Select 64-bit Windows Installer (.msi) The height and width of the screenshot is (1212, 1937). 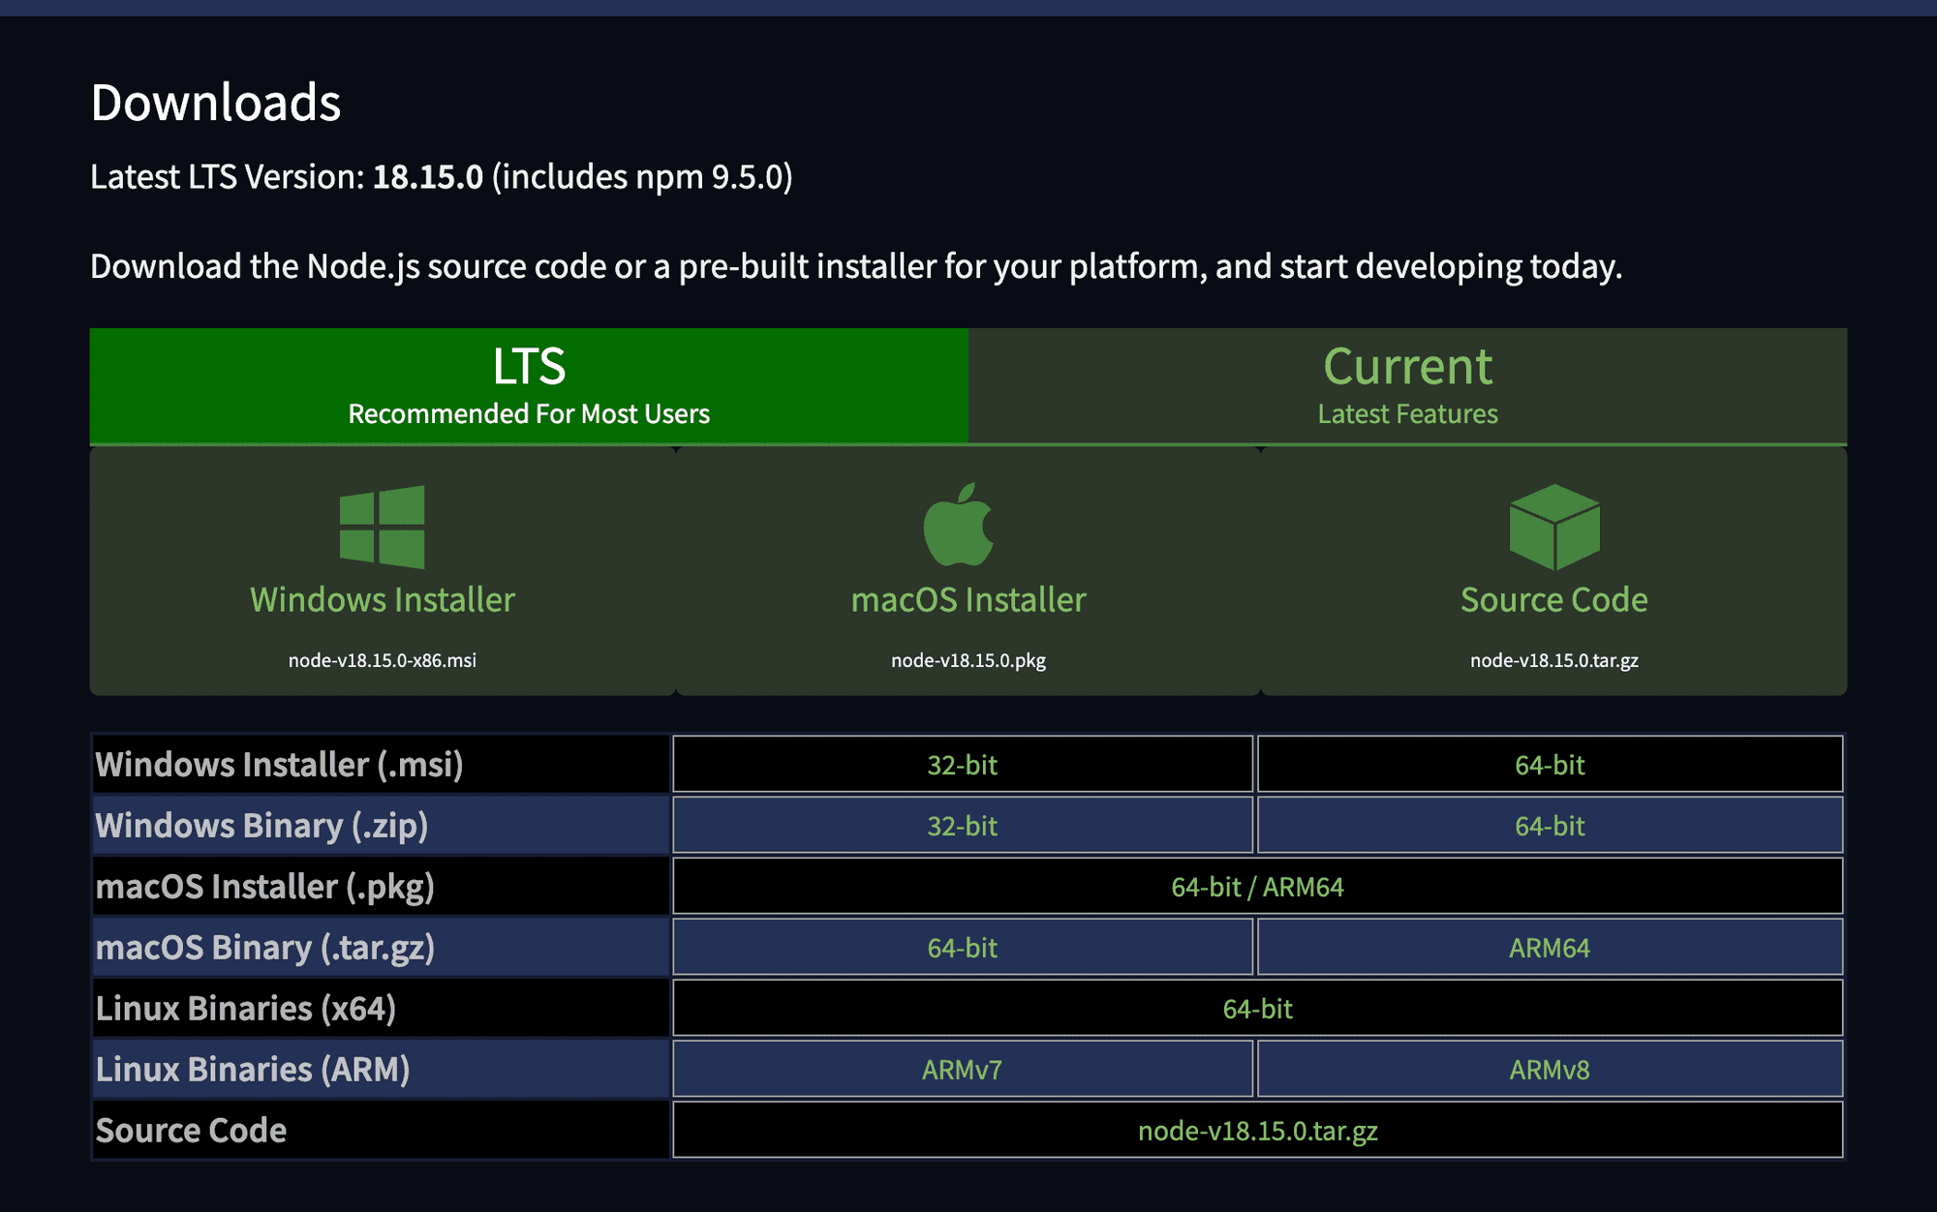[x=1550, y=765]
